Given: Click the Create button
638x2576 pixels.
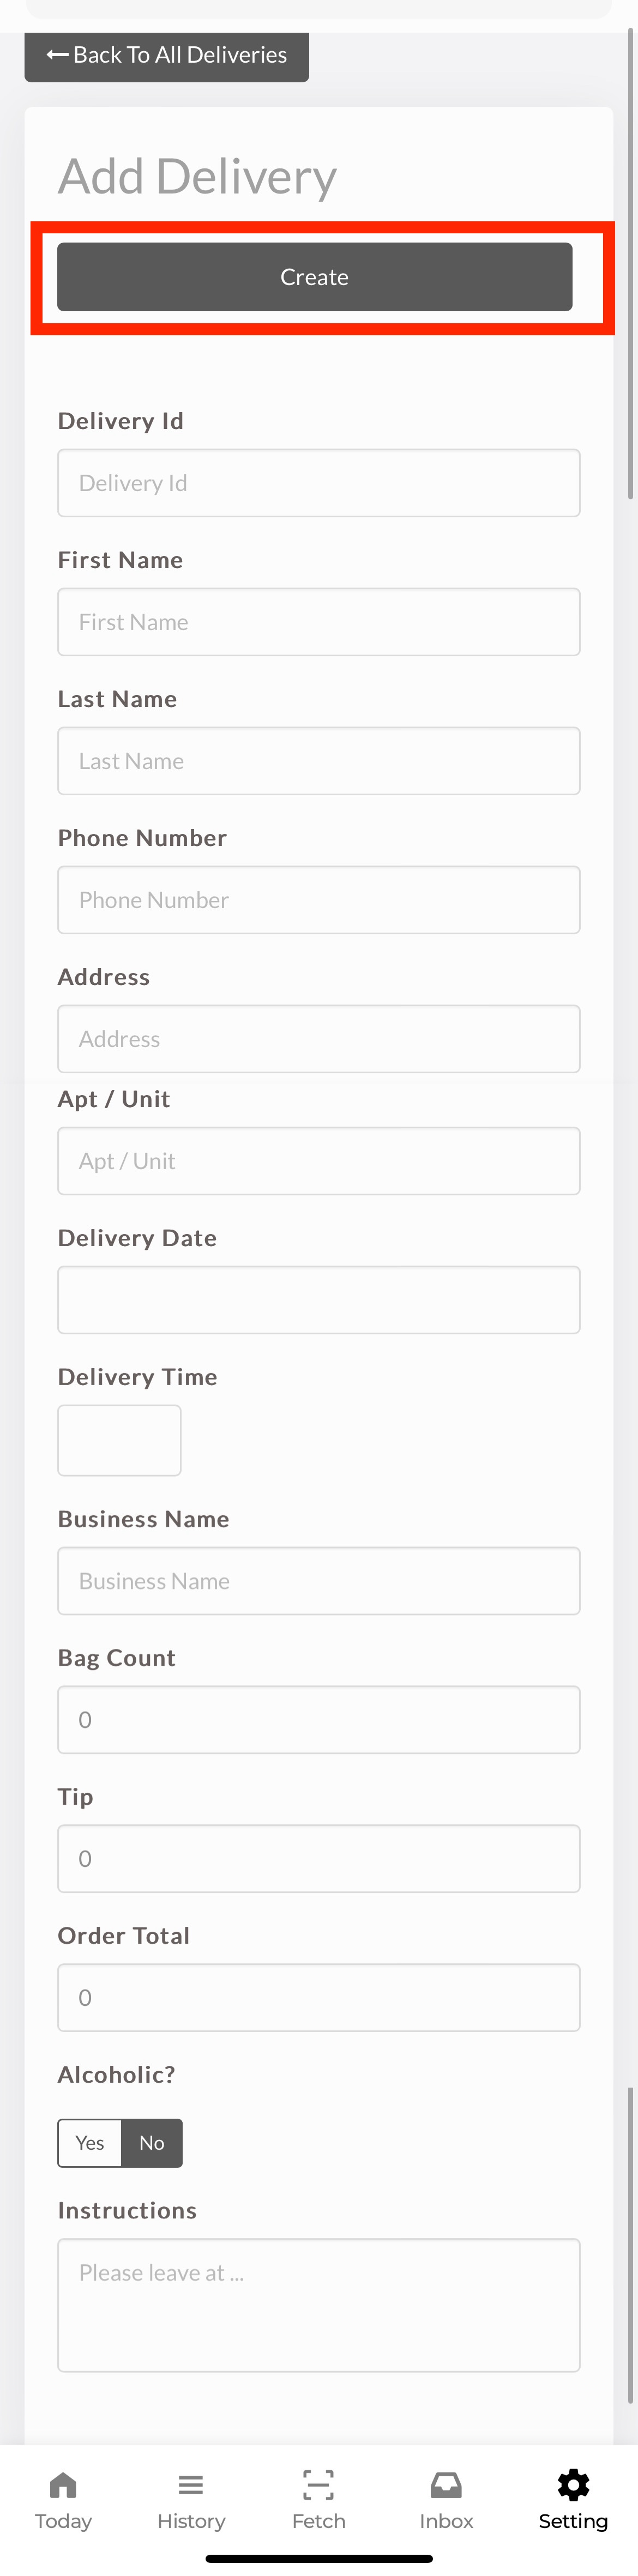Looking at the screenshot, I should (x=315, y=277).
